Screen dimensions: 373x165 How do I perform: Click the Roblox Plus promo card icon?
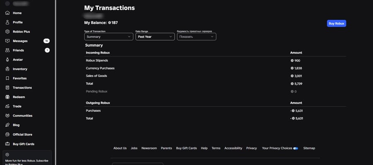click(7, 155)
